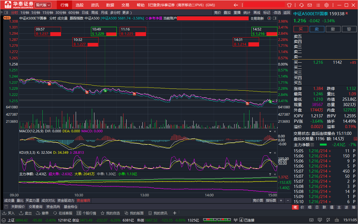This screenshot has height=224, width=358.
Task: Click the monitor icon in status bar
Action: click(320, 220)
